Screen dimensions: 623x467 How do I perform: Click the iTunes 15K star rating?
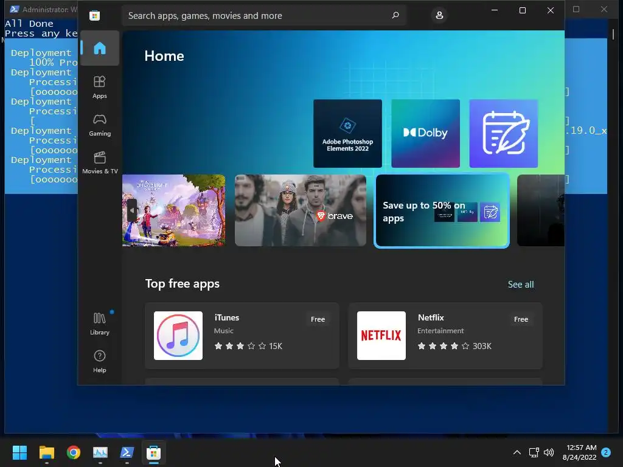click(248, 346)
